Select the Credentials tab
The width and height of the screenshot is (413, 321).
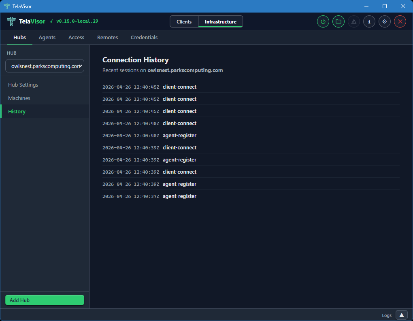144,37
